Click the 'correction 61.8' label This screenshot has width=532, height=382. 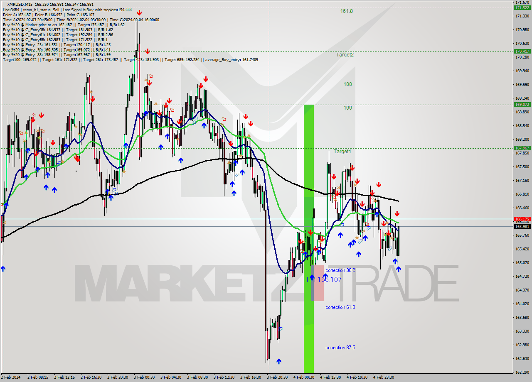[340, 307]
